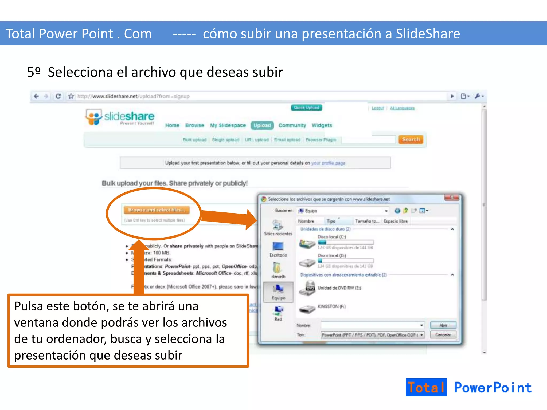Switch to Single upload tab
The height and width of the screenshot is (410, 547).
tap(226, 140)
